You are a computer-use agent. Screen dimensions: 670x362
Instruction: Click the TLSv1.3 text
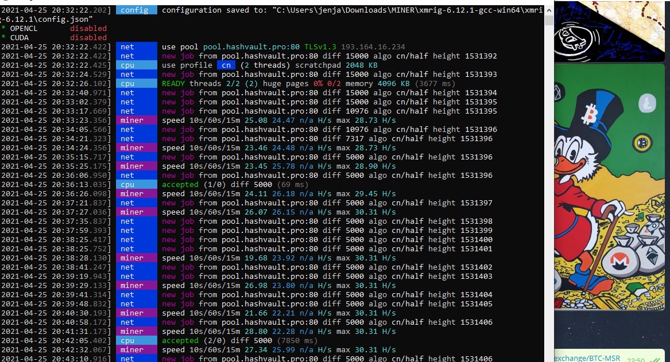[x=320, y=46]
